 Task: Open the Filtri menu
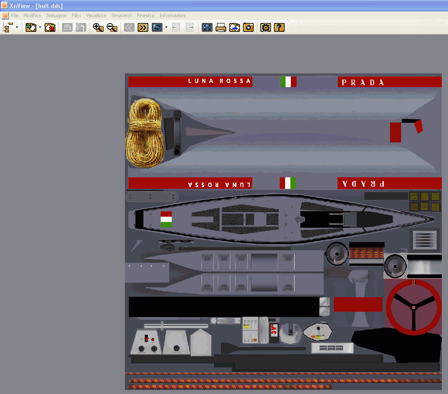click(76, 15)
